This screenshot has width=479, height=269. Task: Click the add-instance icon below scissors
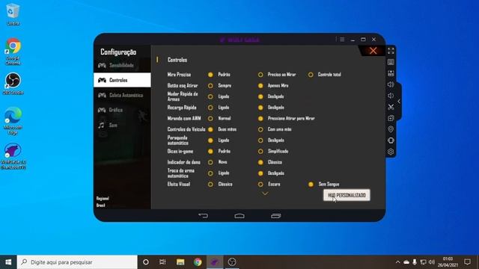click(391, 118)
